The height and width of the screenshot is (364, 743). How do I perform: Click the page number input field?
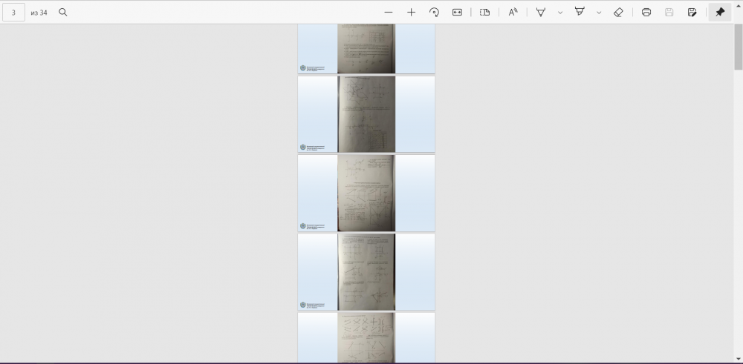(x=13, y=12)
